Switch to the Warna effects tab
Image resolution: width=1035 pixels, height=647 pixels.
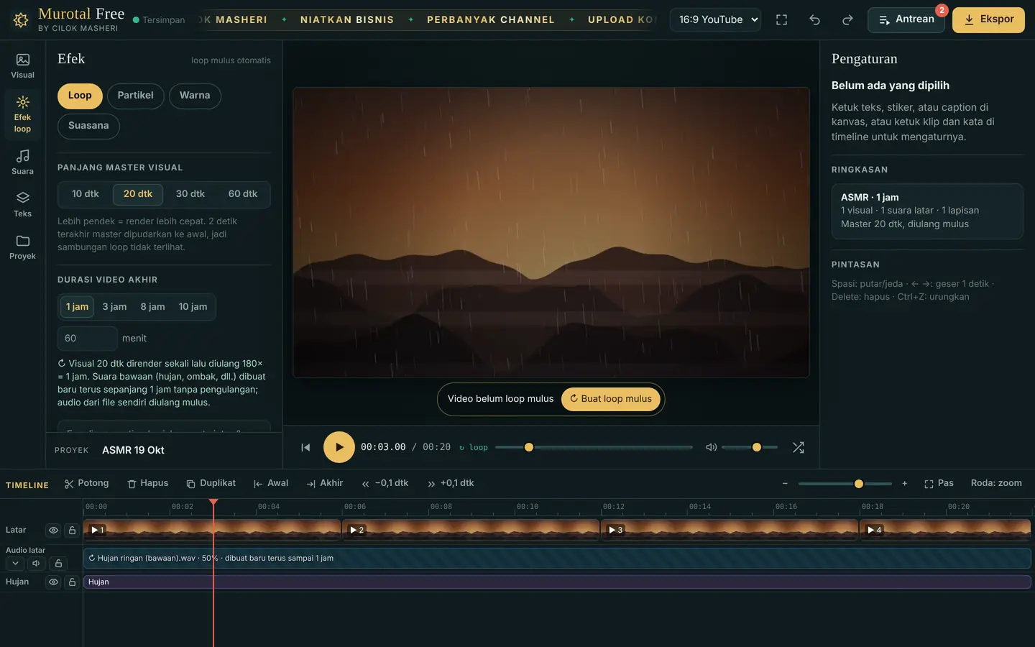pos(195,96)
